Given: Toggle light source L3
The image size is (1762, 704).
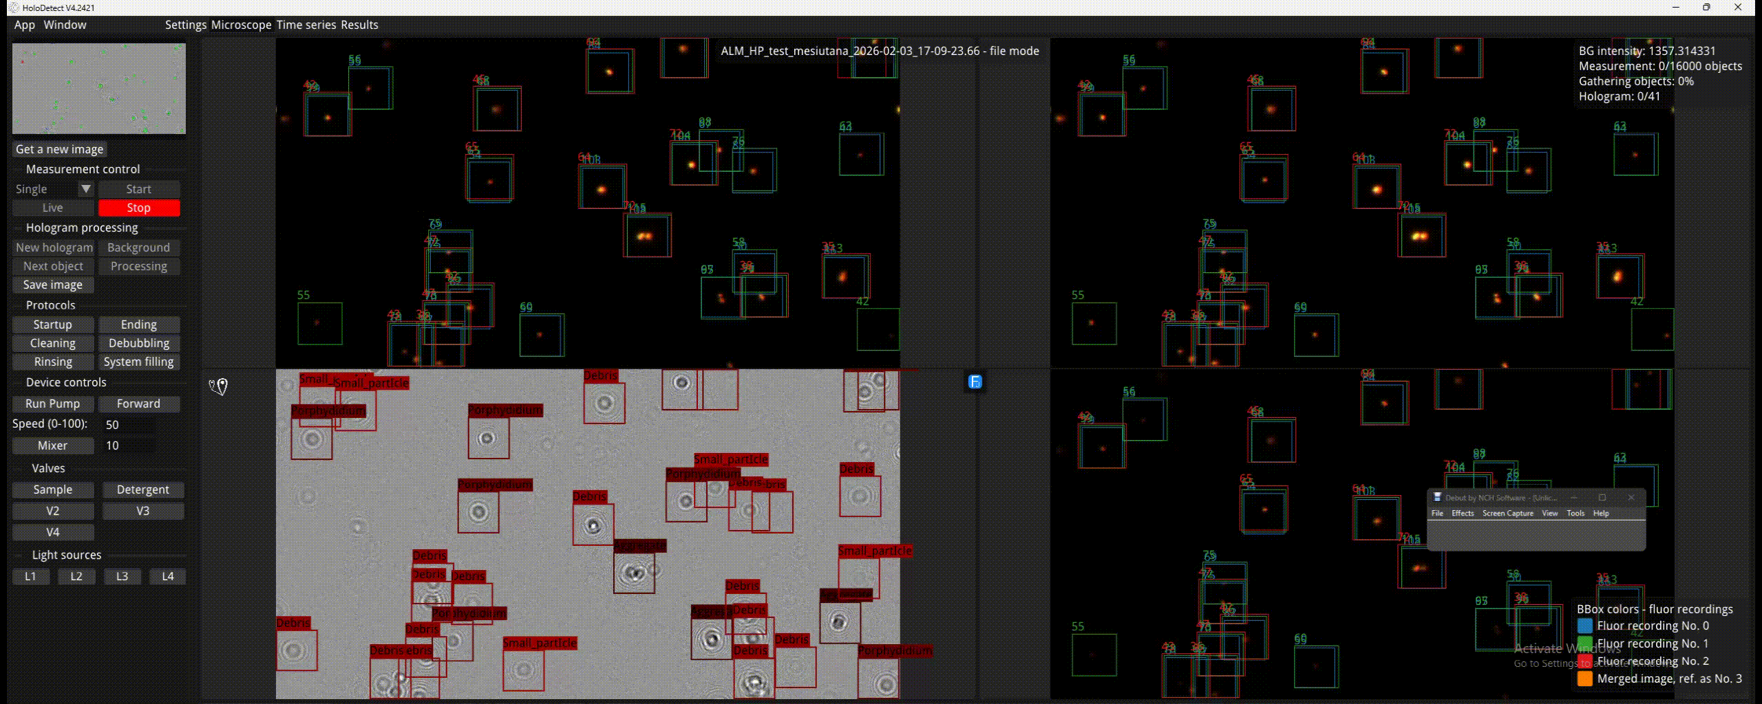Looking at the screenshot, I should point(122,577).
